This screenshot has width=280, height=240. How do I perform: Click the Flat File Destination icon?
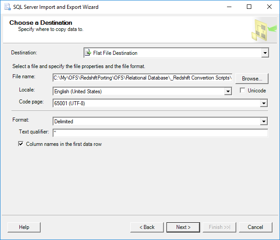[x=88, y=53]
